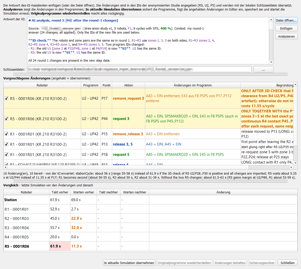Click the Einfügen button
Image resolution: width=301 pixels, height=269 pixels.
[x=286, y=29]
